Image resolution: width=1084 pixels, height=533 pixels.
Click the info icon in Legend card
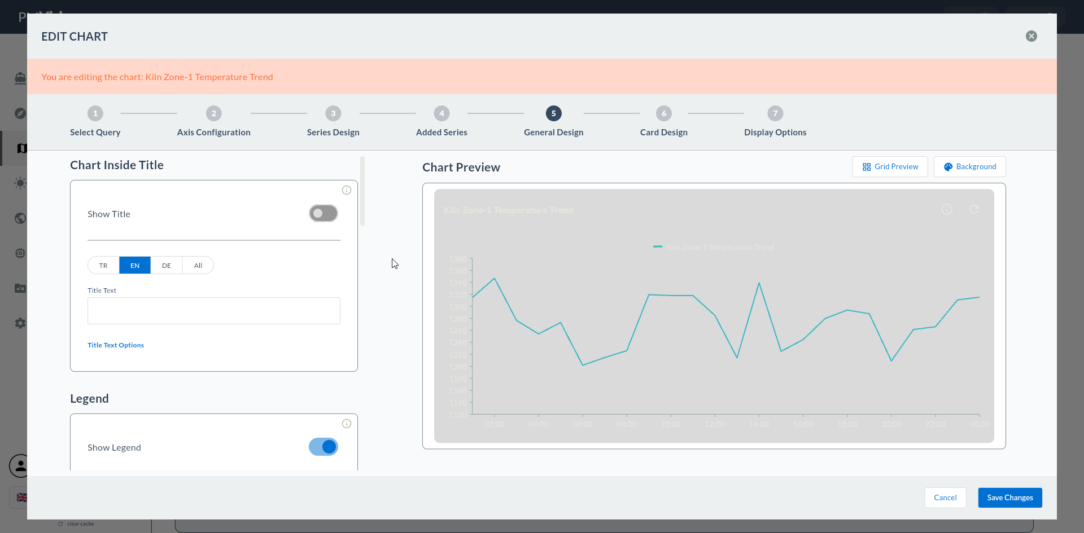(x=347, y=424)
